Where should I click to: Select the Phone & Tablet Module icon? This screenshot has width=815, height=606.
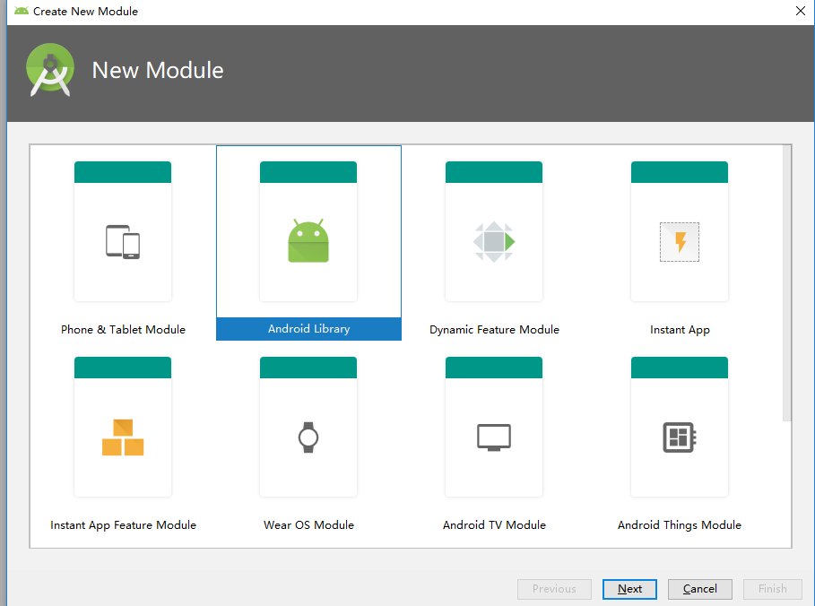(x=123, y=242)
